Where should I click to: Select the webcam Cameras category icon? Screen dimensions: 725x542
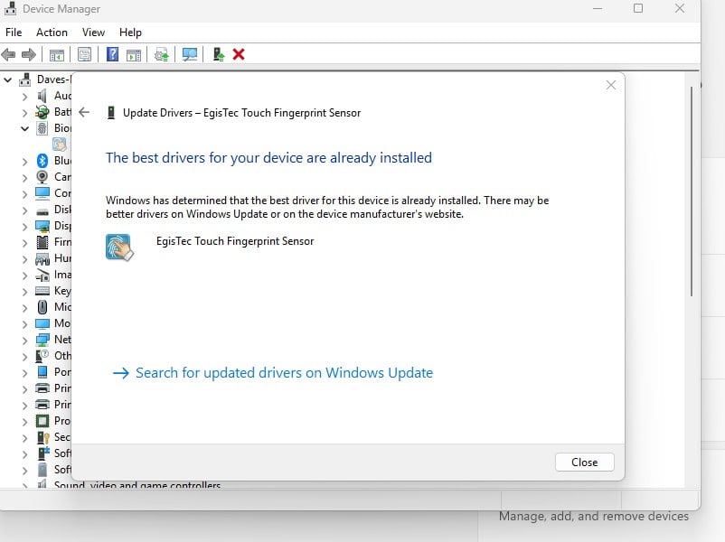[x=42, y=177]
